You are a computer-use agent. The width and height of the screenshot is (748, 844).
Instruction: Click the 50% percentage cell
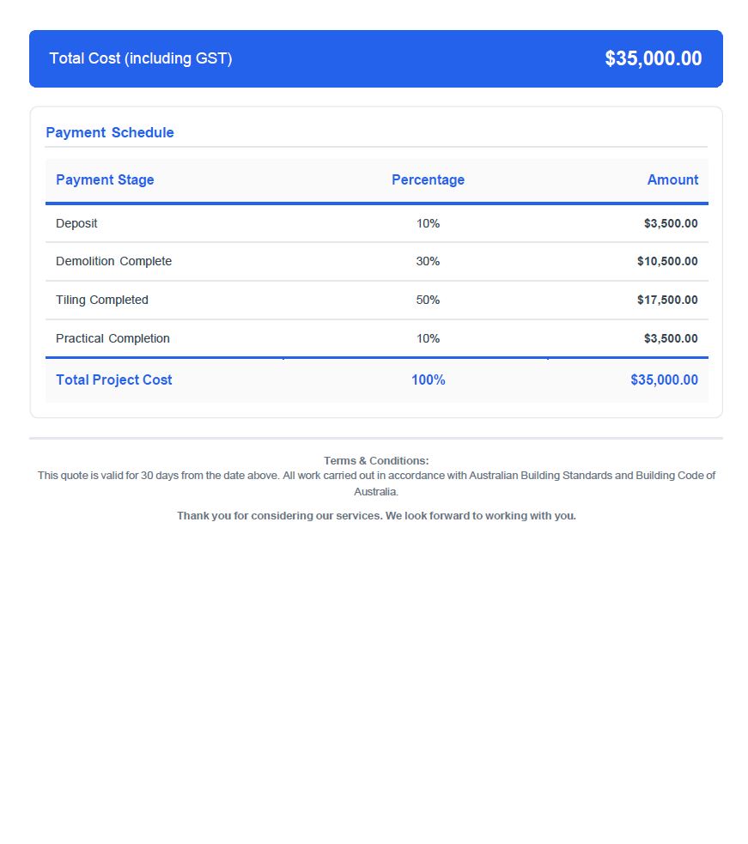pos(428,300)
